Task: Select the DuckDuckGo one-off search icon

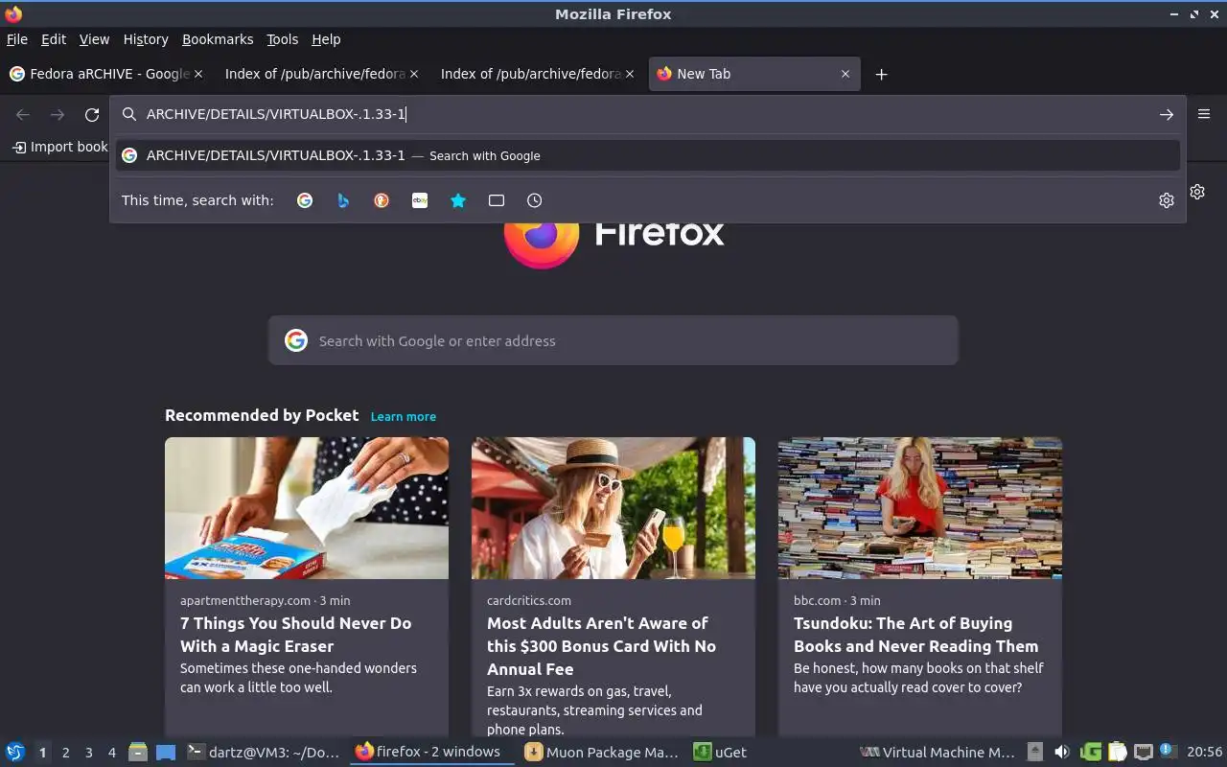Action: [x=382, y=200]
